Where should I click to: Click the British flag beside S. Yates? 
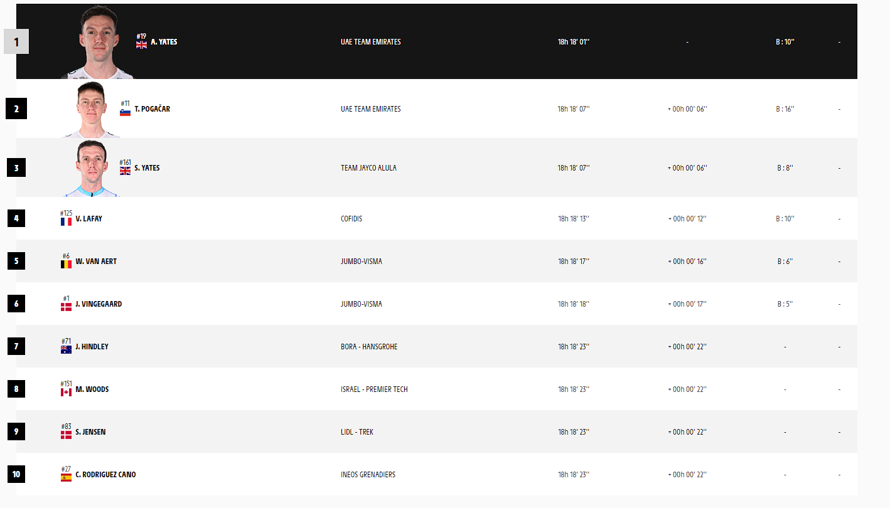[125, 171]
